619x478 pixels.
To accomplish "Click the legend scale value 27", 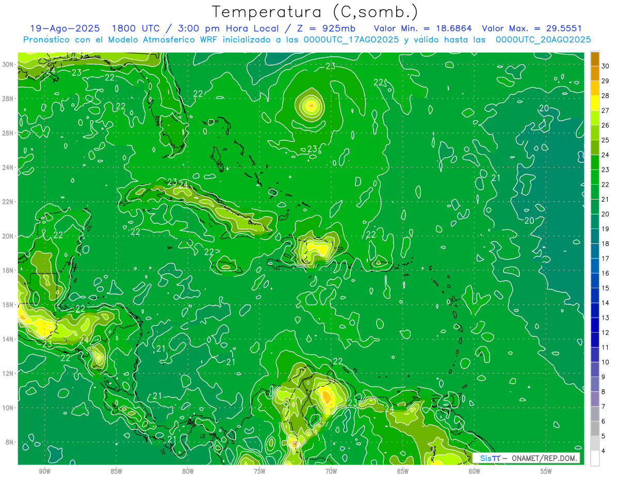I will point(606,110).
